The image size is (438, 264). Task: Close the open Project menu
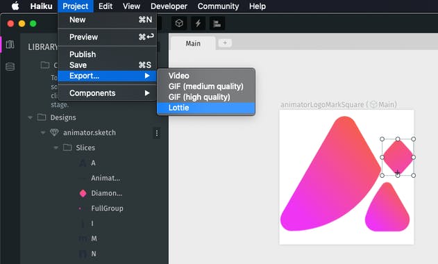point(76,6)
